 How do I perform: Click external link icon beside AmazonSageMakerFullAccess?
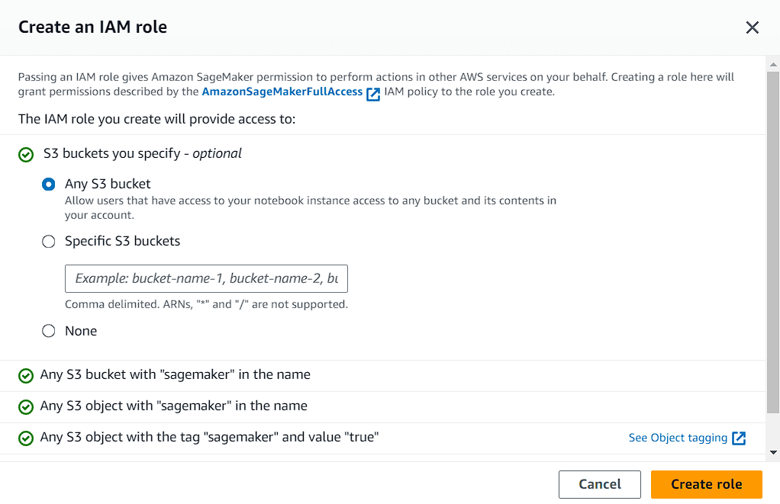coord(373,94)
